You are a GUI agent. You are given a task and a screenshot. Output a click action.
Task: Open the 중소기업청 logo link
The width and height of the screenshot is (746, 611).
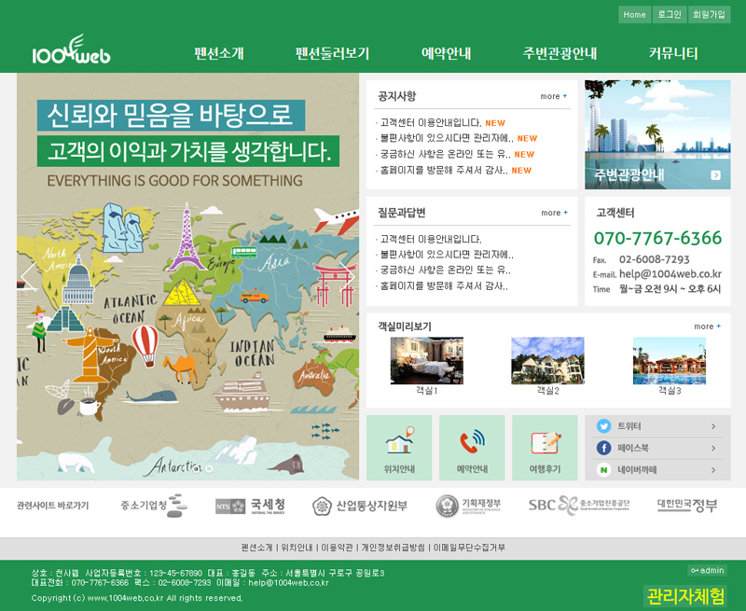154,506
